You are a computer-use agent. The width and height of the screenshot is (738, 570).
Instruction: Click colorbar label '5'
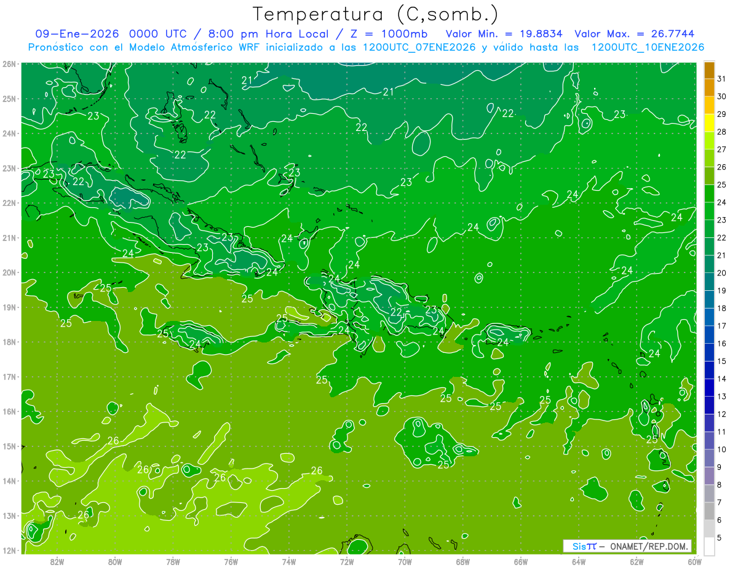[x=720, y=537]
